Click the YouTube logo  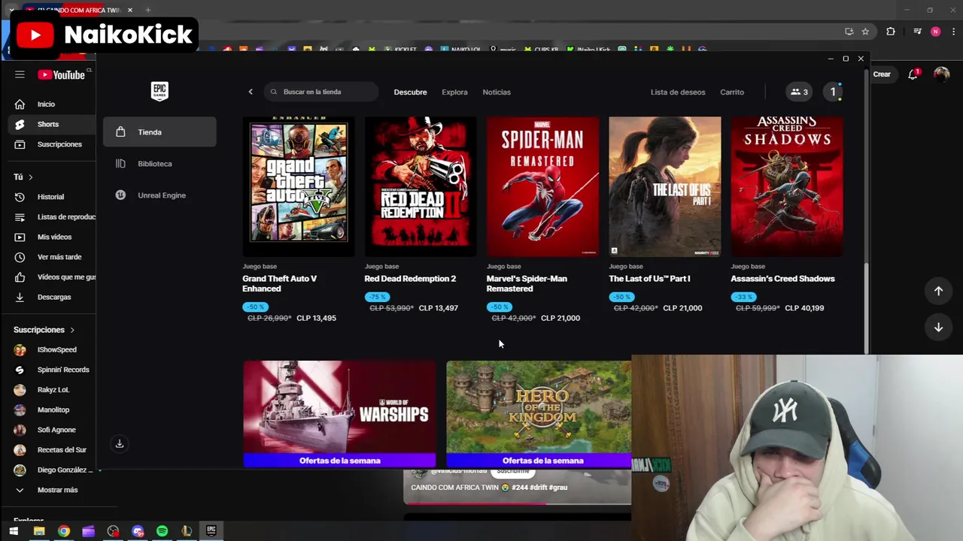[62, 74]
